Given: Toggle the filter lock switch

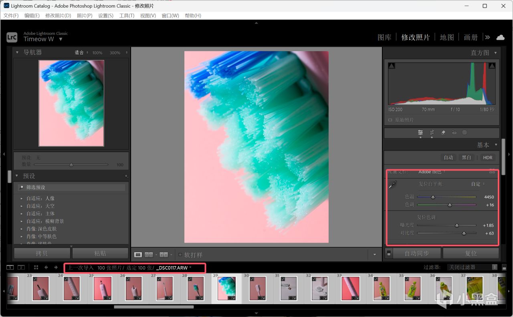Looking at the screenshot, I should [504, 267].
